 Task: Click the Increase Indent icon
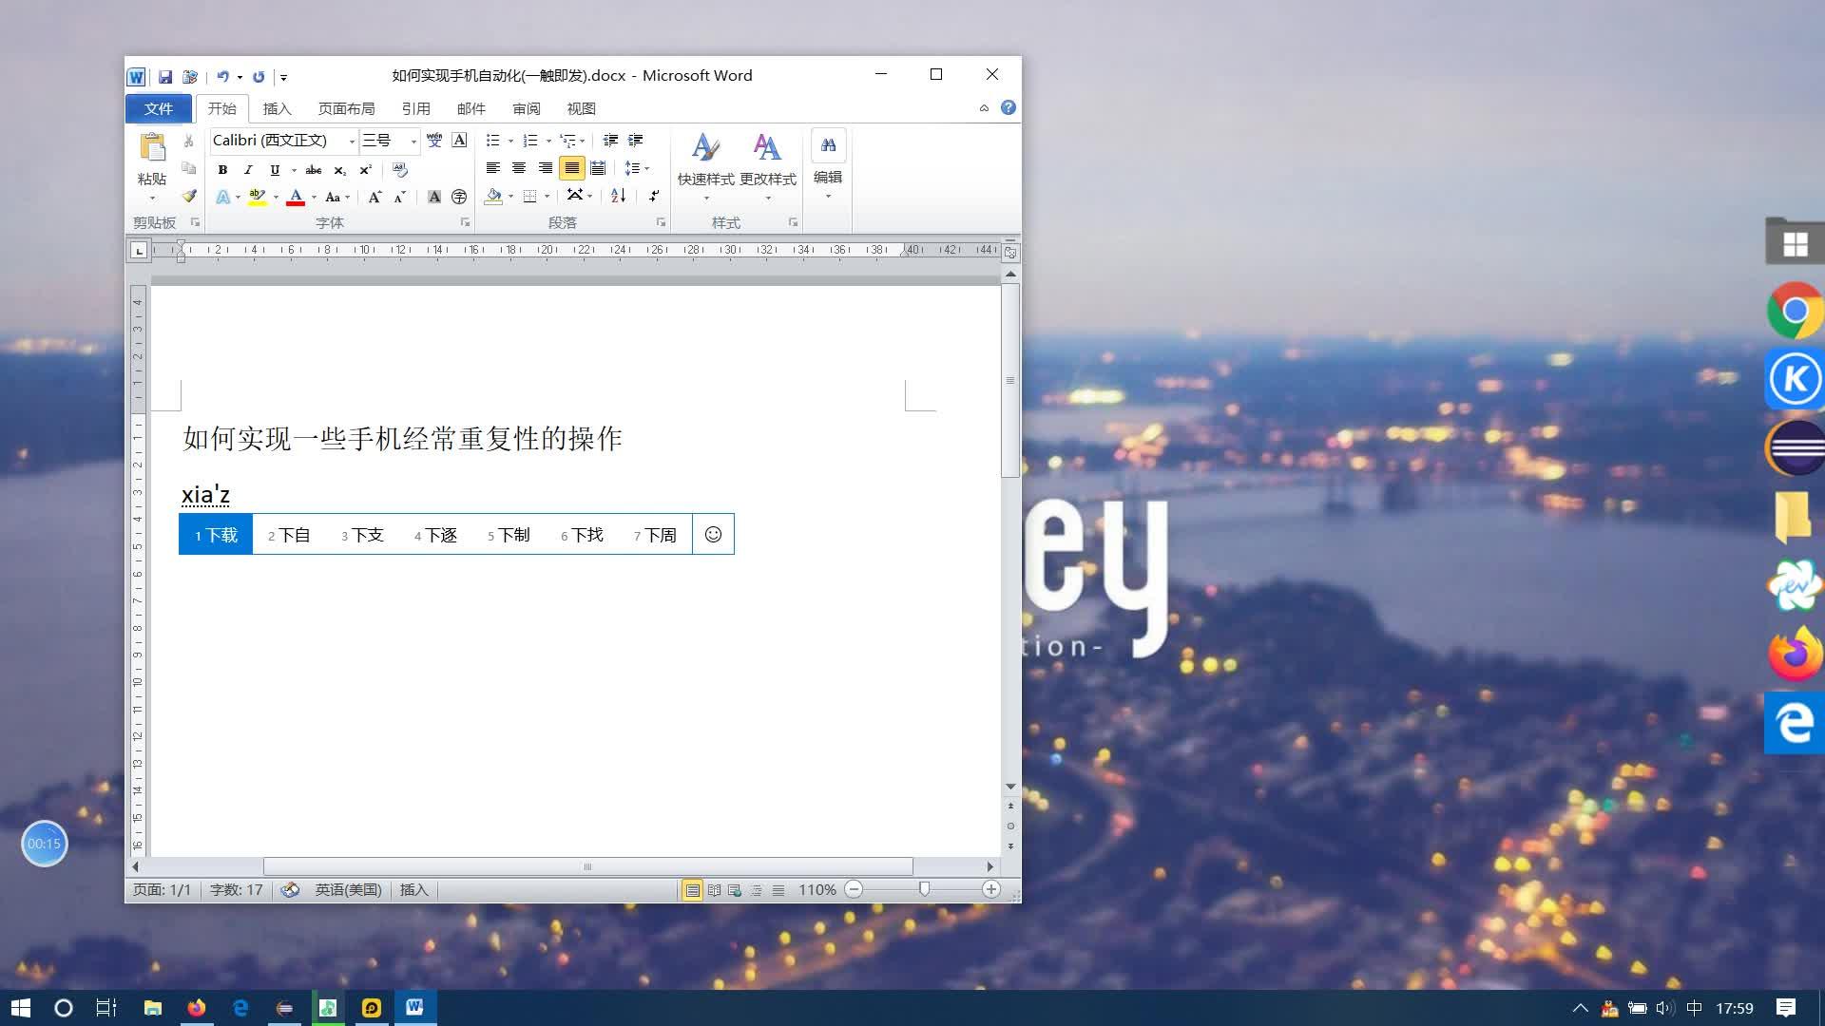(636, 141)
